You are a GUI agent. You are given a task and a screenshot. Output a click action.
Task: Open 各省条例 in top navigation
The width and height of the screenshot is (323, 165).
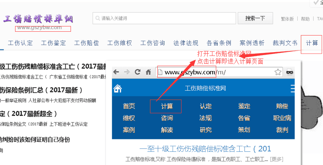(x=219, y=43)
